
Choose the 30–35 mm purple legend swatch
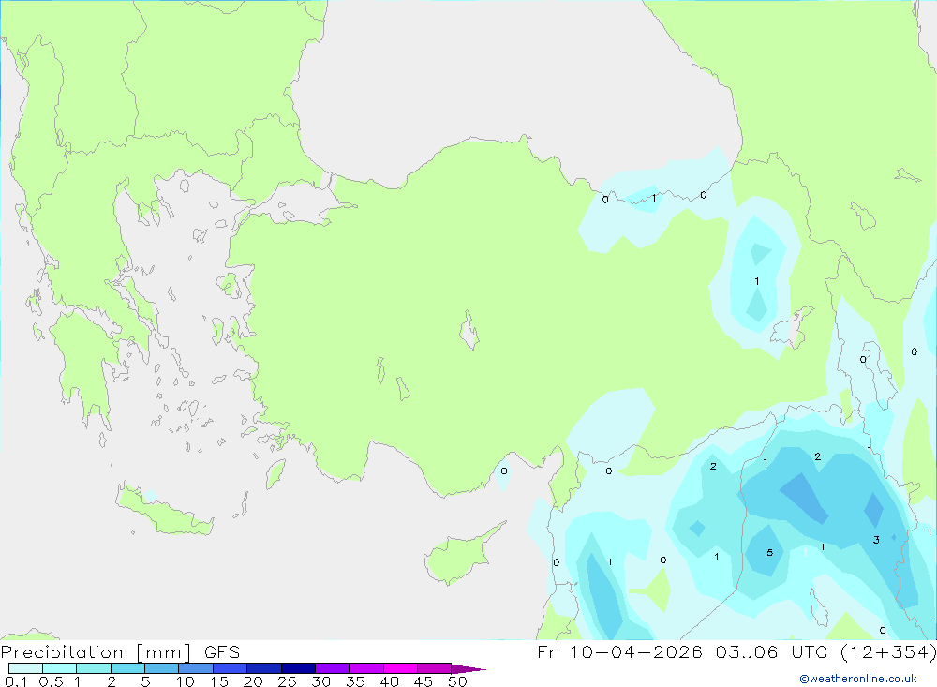click(333, 668)
